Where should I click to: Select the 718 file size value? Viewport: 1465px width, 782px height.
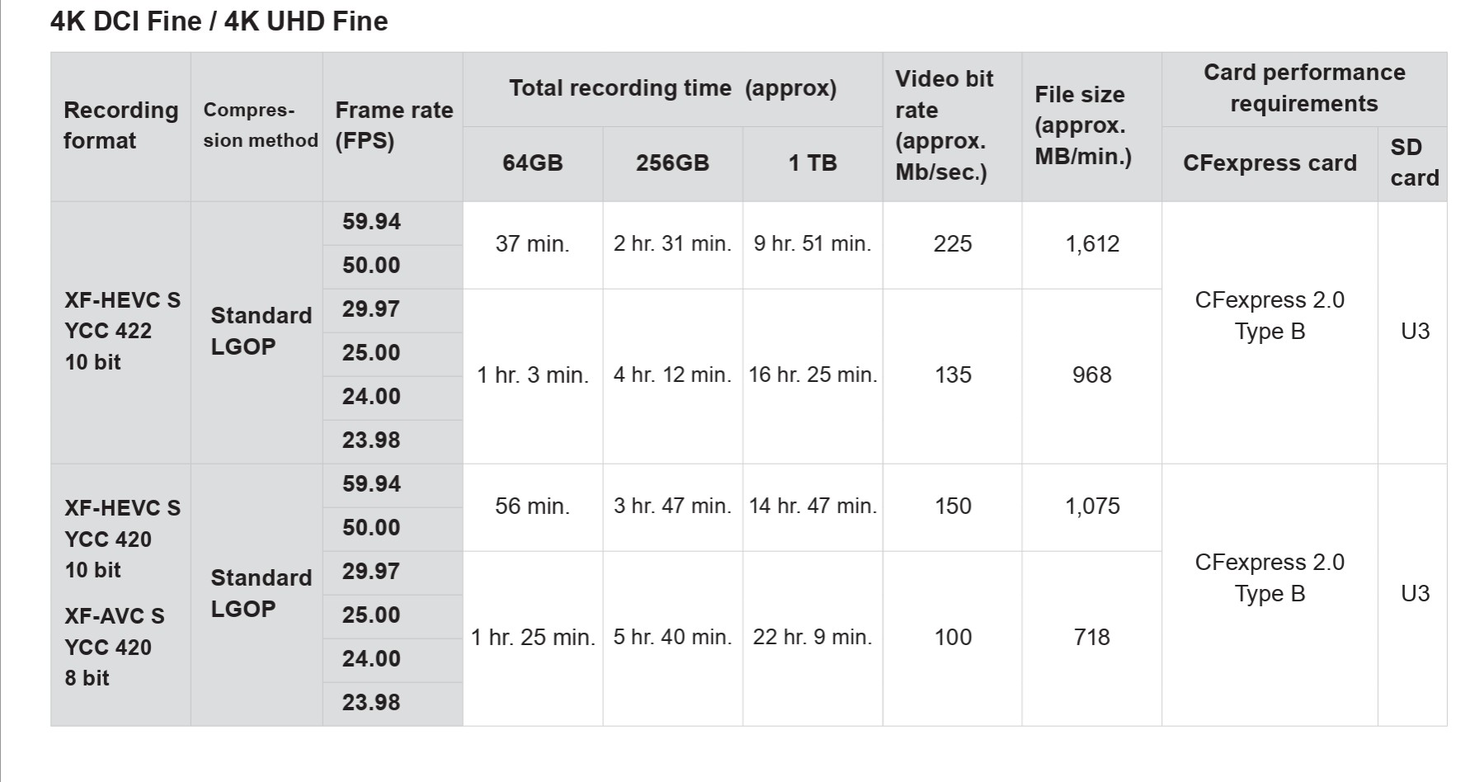(1092, 638)
